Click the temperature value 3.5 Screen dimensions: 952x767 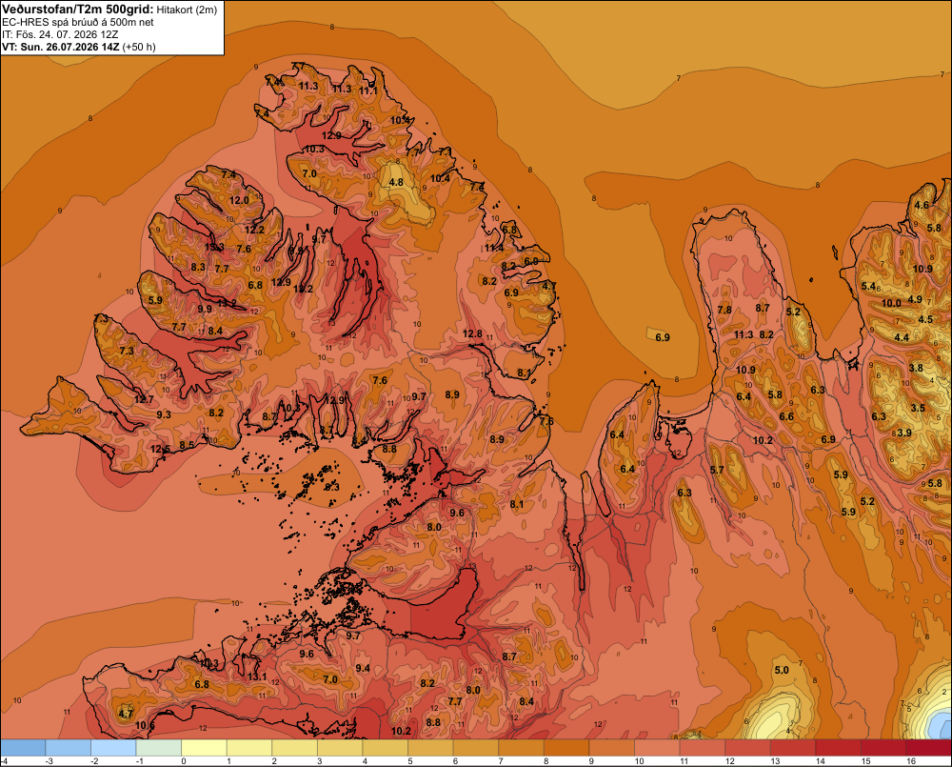(918, 408)
